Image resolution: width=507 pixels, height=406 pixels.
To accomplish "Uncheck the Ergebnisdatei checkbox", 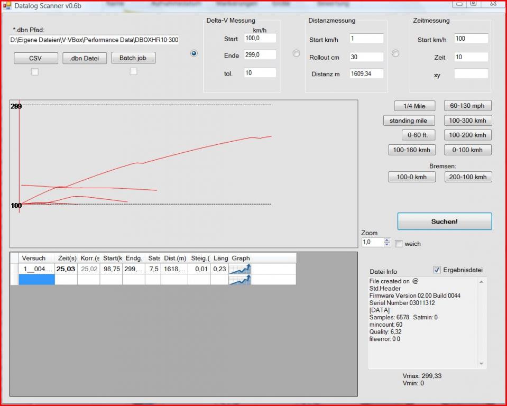I will [x=437, y=270].
